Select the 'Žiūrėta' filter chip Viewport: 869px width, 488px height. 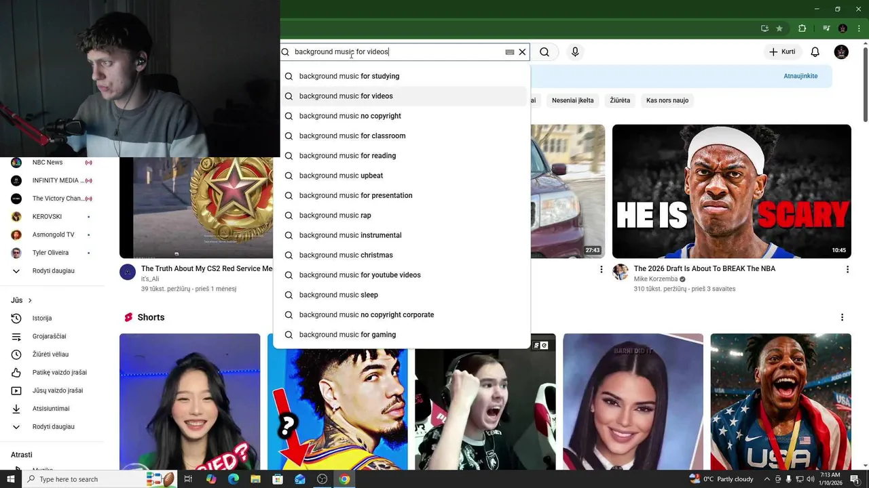click(x=620, y=100)
